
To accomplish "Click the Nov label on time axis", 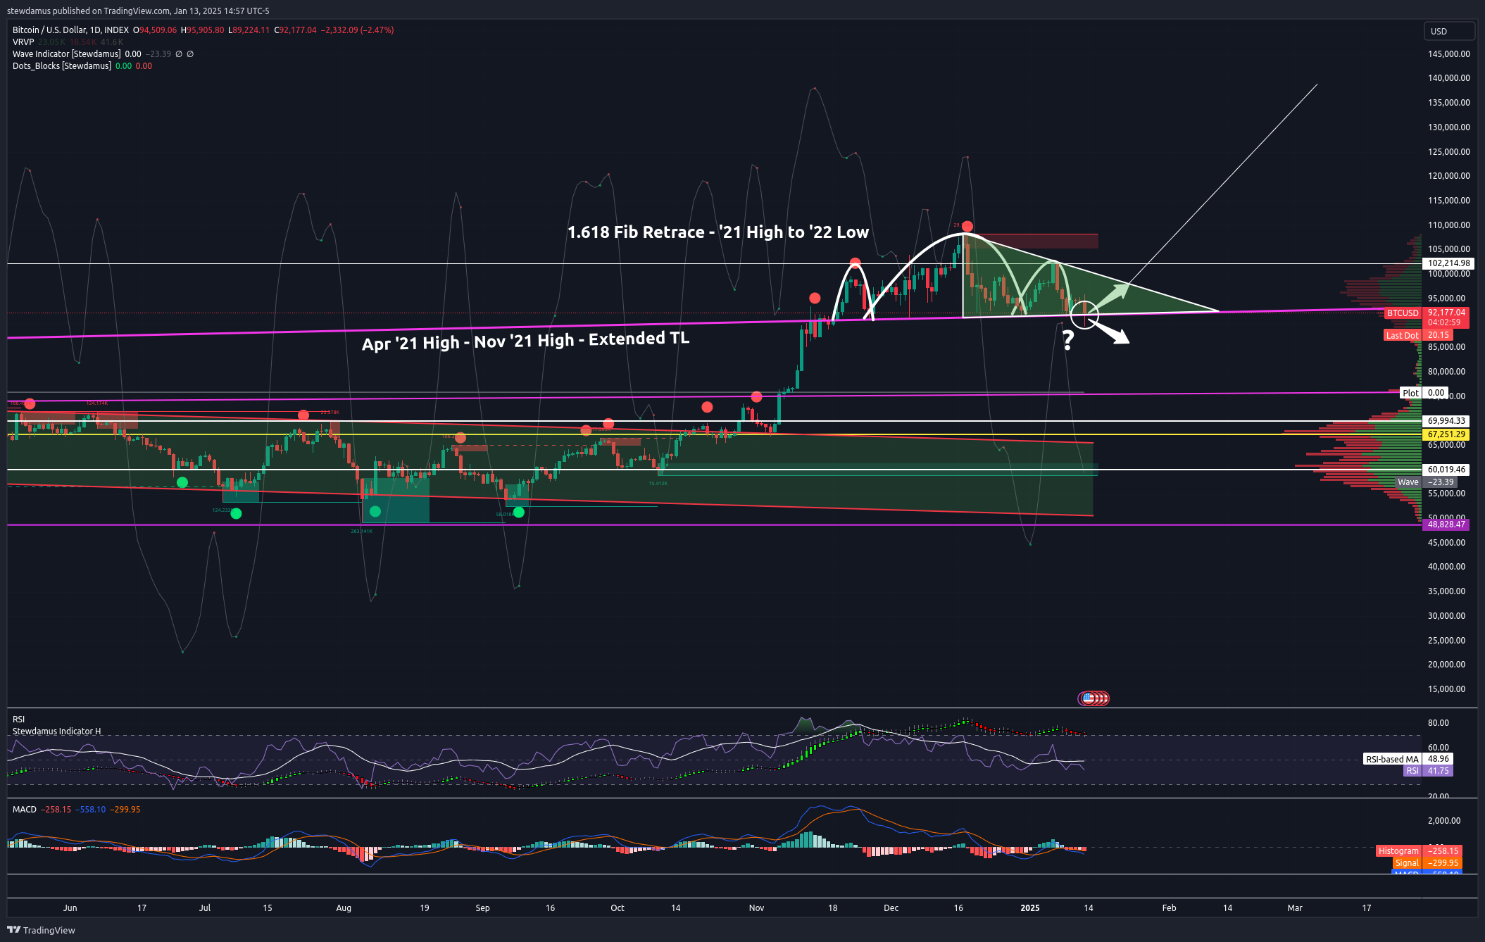I will click(x=756, y=908).
